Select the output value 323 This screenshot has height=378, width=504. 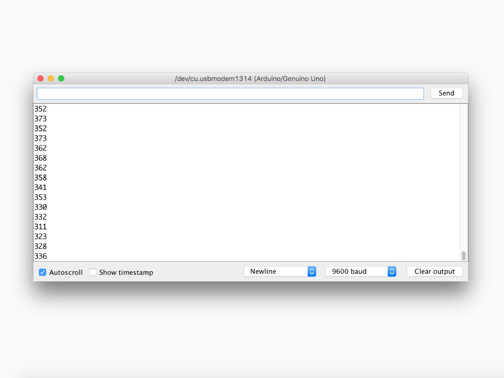coord(40,237)
